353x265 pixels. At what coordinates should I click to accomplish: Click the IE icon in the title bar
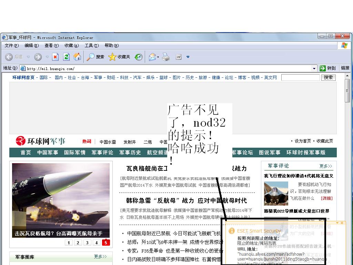point(4,37)
